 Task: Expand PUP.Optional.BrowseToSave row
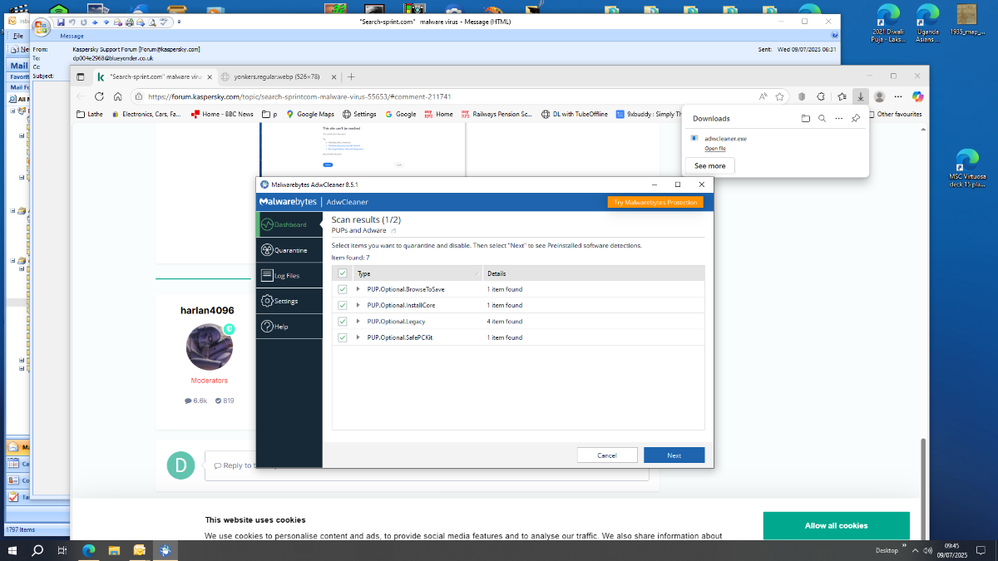coord(358,289)
